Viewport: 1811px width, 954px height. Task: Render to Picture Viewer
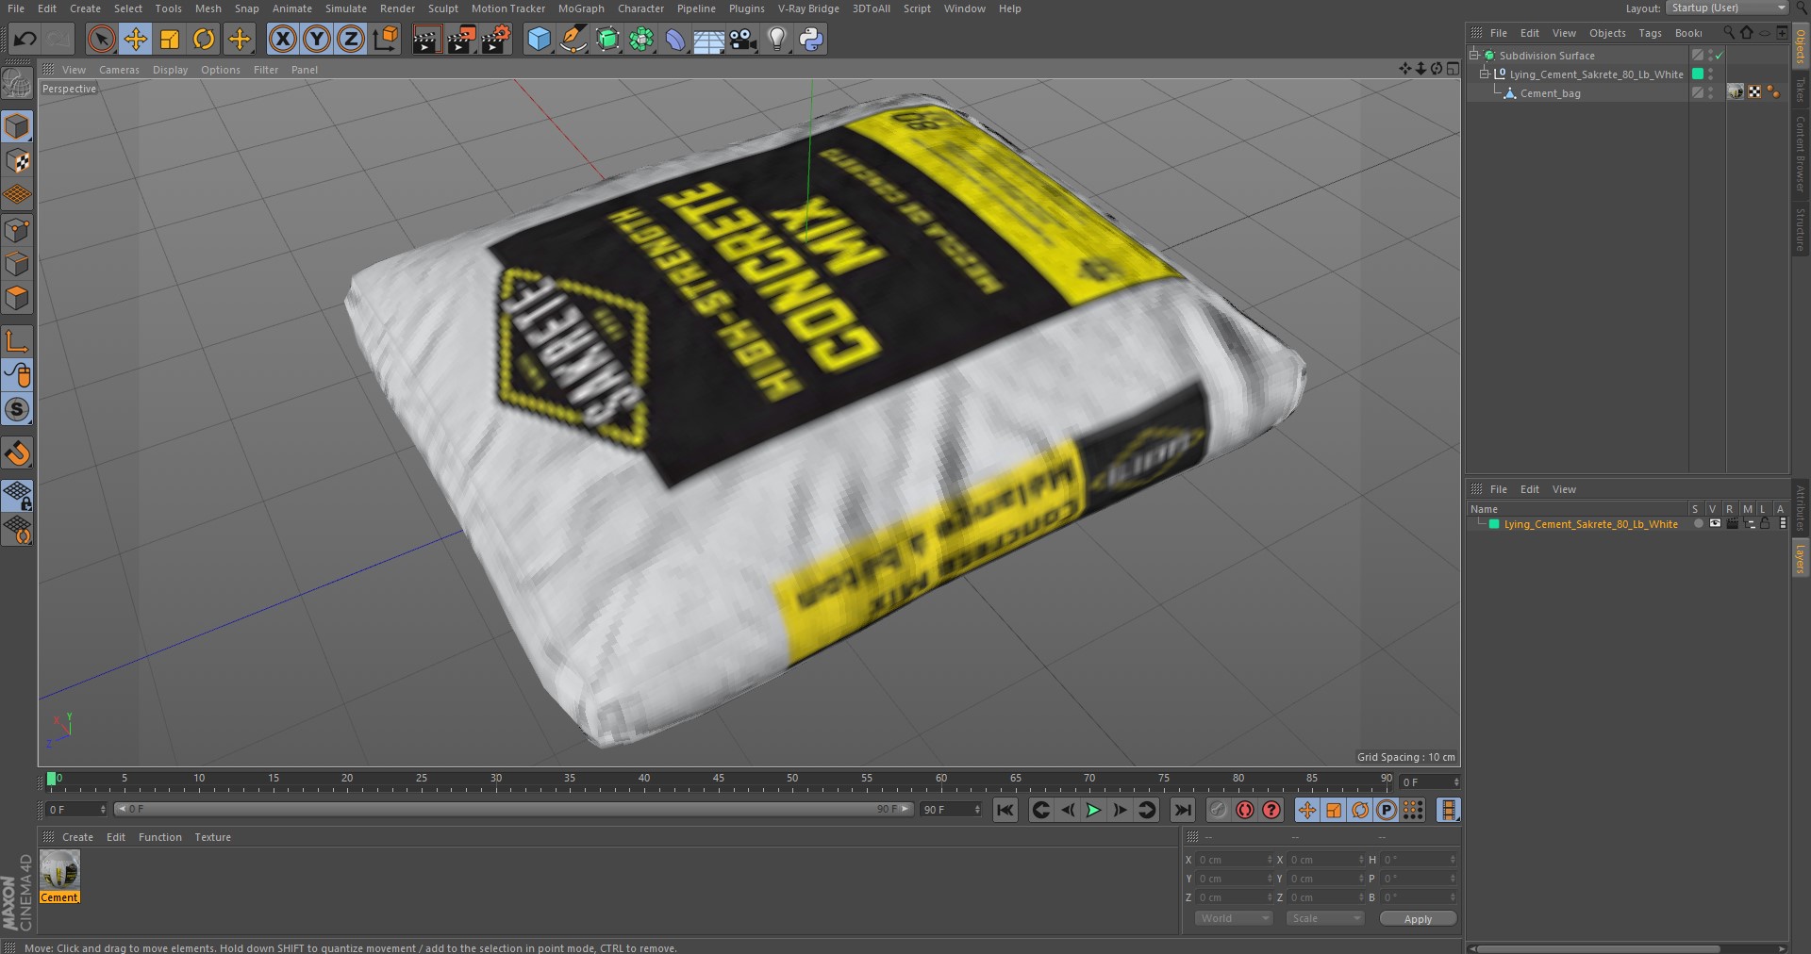tap(461, 39)
